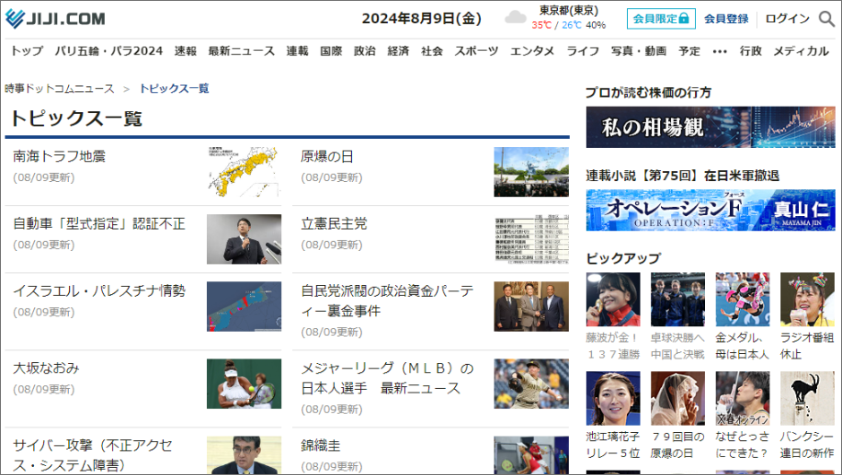Click the オペレーションF novel banner
The image size is (842, 475).
(710, 211)
